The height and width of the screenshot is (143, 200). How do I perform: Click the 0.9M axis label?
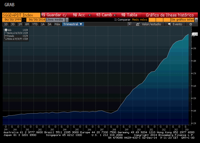pos(194,48)
